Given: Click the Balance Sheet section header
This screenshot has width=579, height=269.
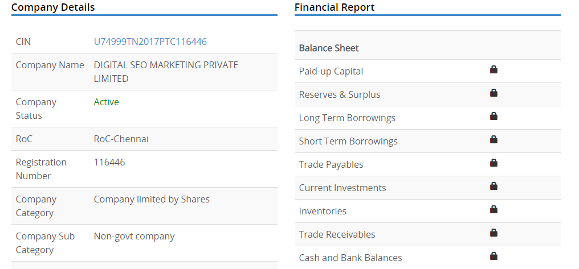Looking at the screenshot, I should (x=329, y=48).
